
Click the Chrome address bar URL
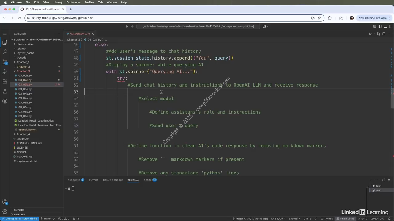[x=62, y=18]
